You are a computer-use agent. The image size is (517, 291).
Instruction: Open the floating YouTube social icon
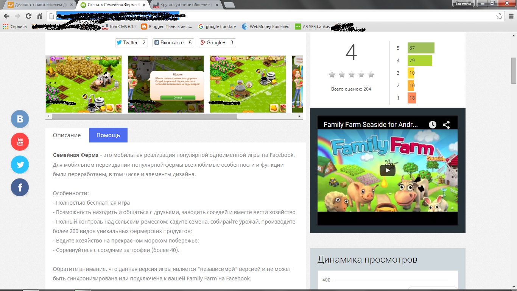click(20, 142)
